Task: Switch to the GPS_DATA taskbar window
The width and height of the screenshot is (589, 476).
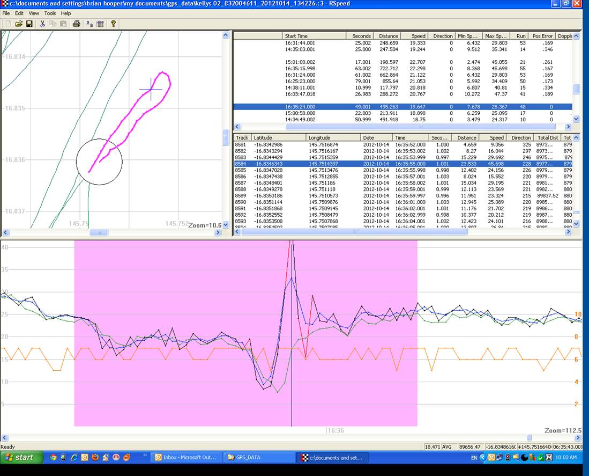Action: point(258,458)
